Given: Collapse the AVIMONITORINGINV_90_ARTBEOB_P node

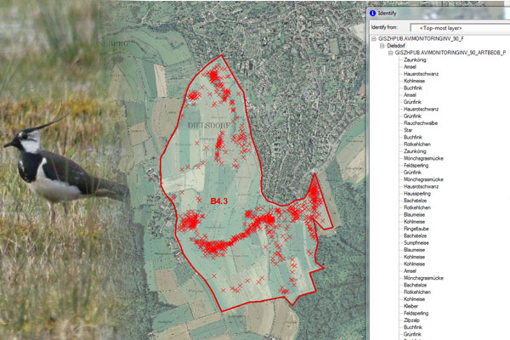Looking at the screenshot, I should pyautogui.click(x=390, y=53).
